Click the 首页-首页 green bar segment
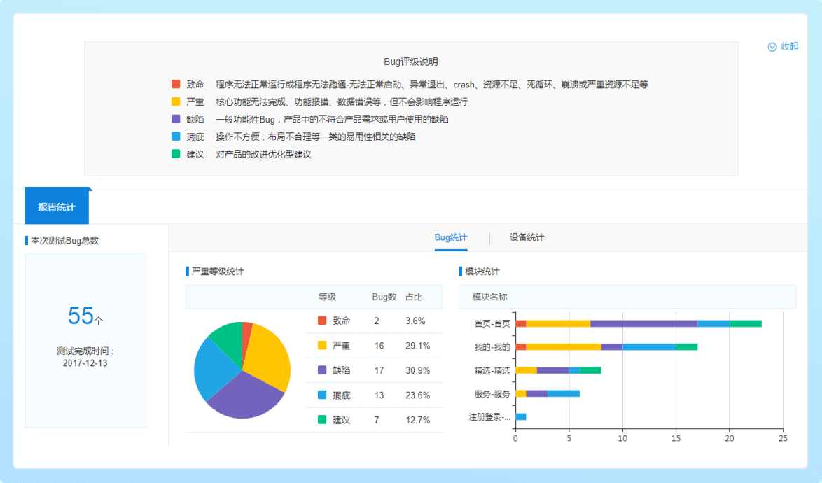The image size is (822, 483). [x=746, y=323]
